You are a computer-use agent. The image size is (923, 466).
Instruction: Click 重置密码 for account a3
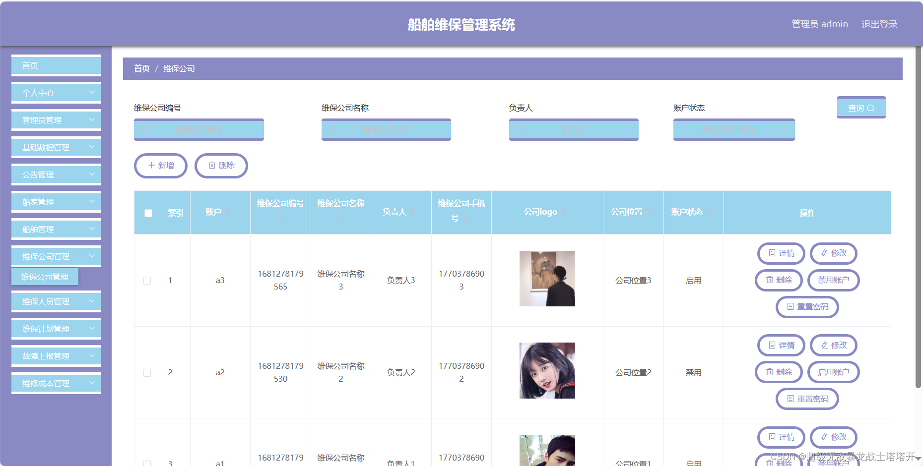[x=807, y=307]
